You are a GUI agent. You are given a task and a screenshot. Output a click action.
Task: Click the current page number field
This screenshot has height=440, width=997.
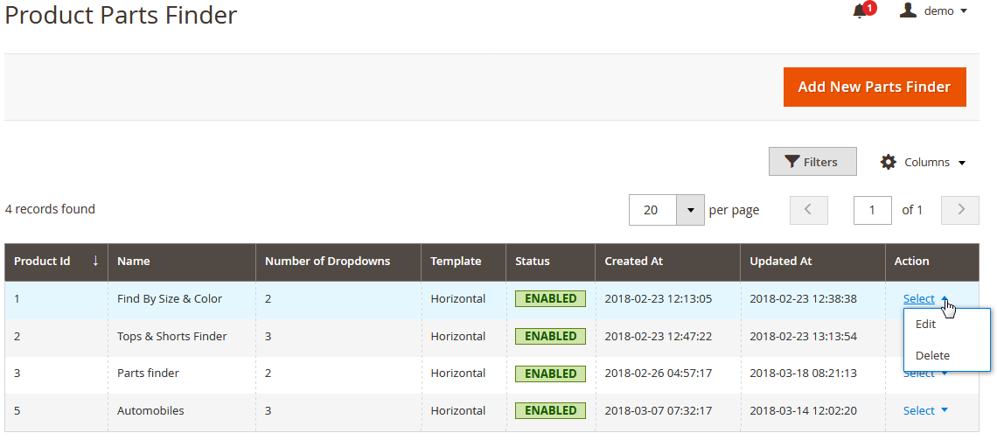pos(872,210)
